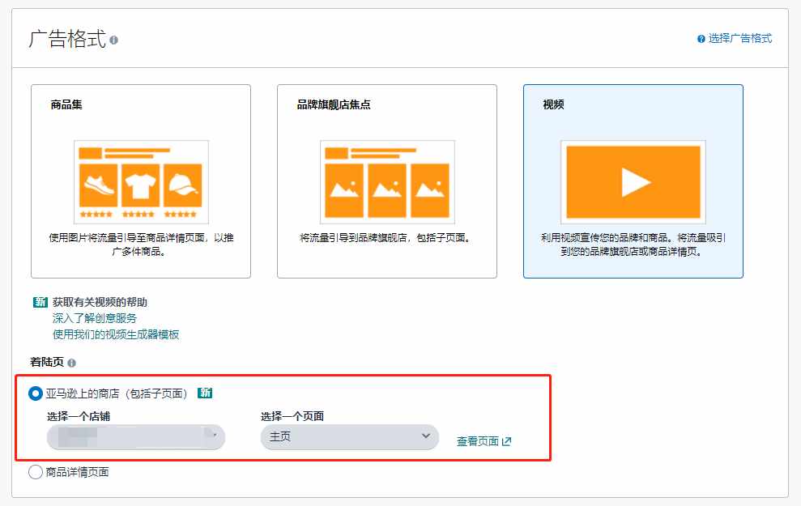
Task: Click 获取有关视频的帮助 heading text
Action: [100, 302]
